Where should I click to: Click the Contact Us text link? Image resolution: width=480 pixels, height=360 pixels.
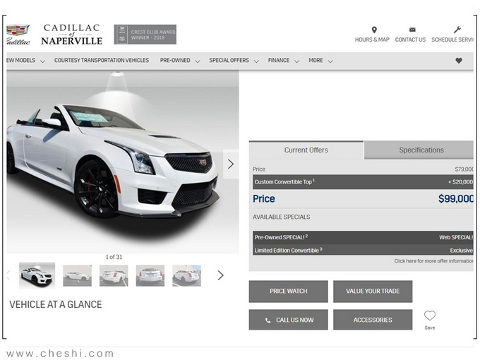(x=410, y=40)
